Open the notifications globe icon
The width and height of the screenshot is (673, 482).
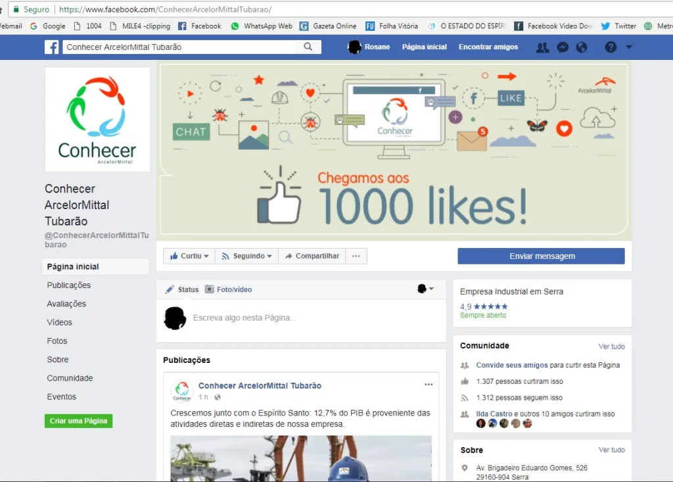pyautogui.click(x=582, y=47)
